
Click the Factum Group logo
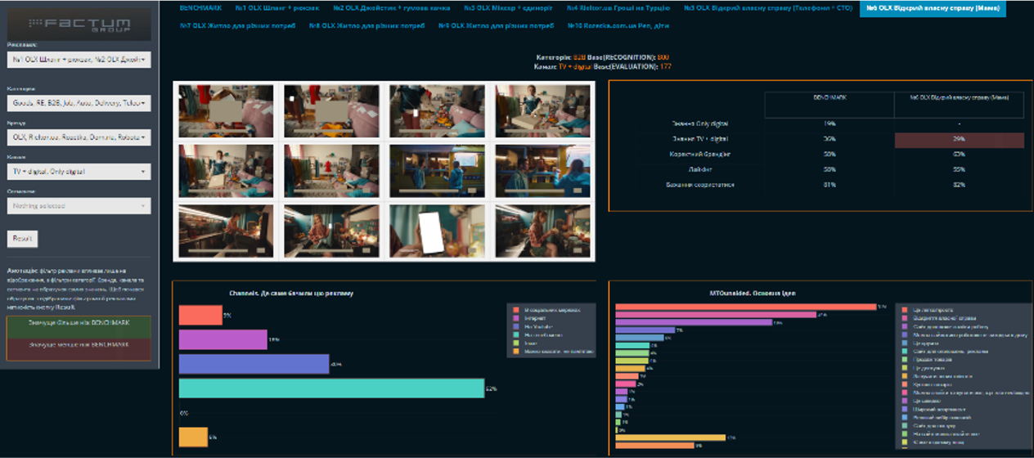click(79, 25)
